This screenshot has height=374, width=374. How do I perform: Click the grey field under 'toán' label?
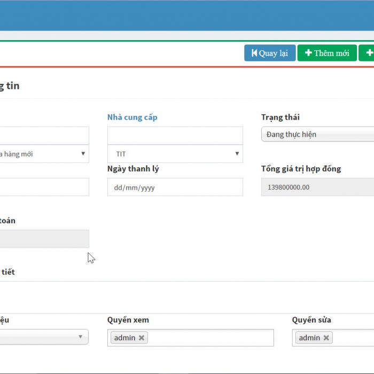tap(44, 239)
